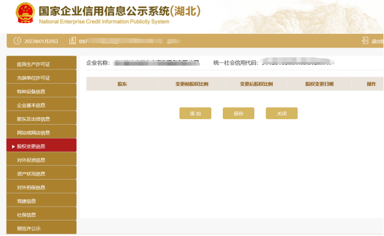This screenshot has height=236, width=384.
Task: Select 网站或网店信息 menu item
Action: pos(41,133)
